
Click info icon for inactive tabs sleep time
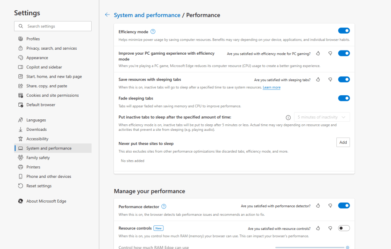[x=288, y=117]
